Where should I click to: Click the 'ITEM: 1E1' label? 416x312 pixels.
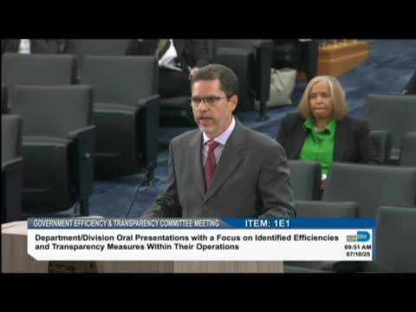[267, 224]
